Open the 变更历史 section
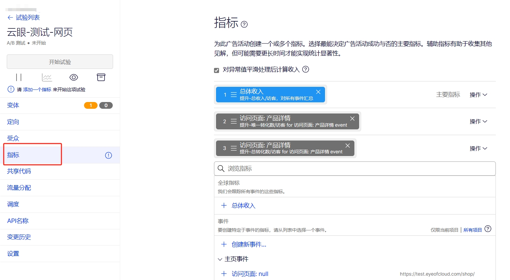This screenshot has width=510, height=280. click(60, 237)
